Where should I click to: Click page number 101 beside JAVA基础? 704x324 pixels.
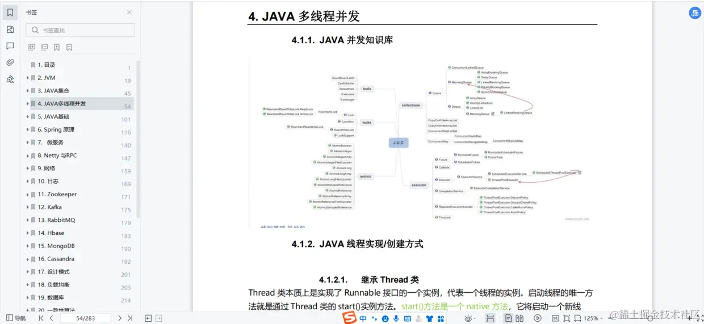(x=126, y=120)
